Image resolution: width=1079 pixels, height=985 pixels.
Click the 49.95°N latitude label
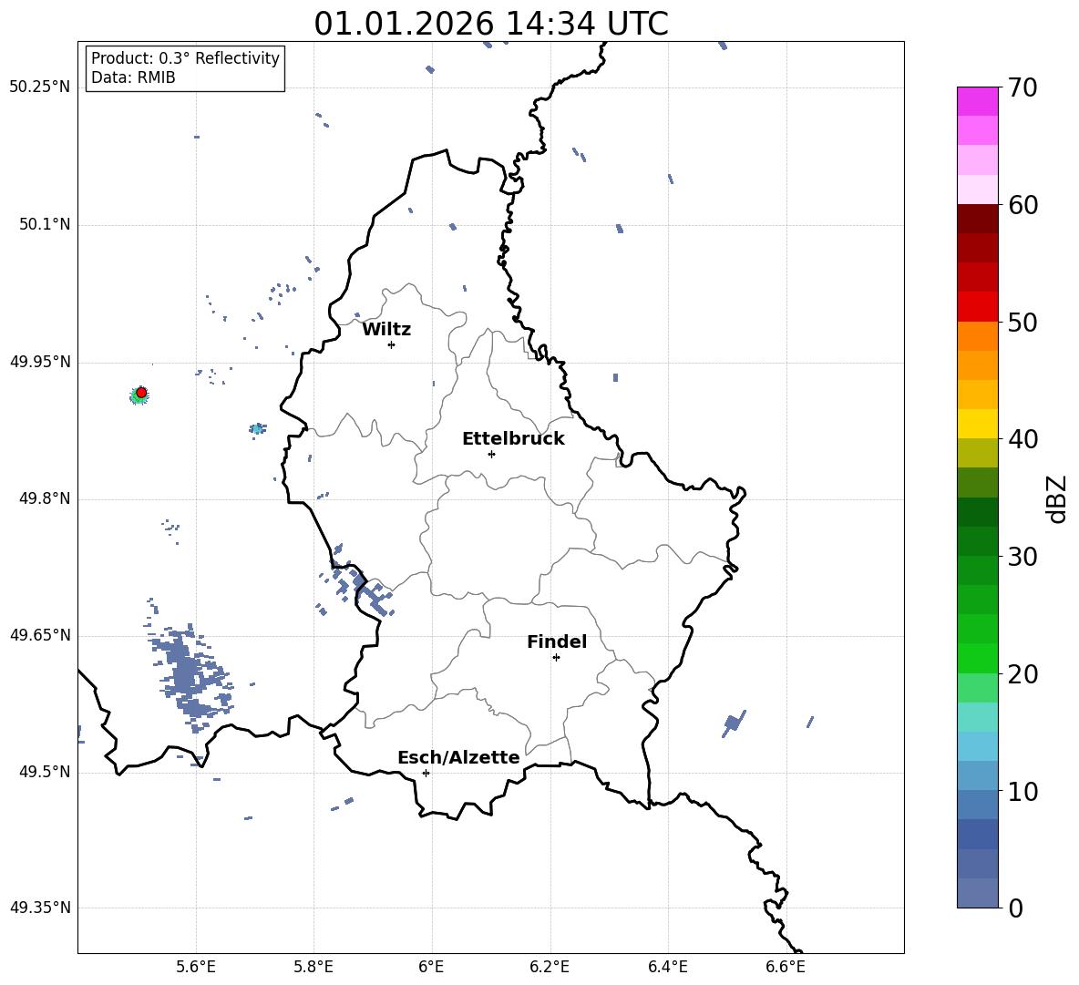click(39, 362)
